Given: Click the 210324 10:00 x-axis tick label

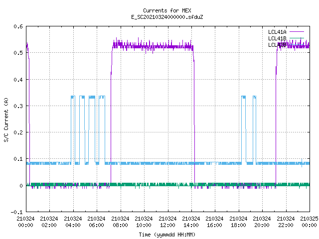Looking at the screenshot, I should click(x=144, y=222).
